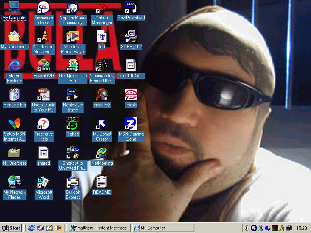Click the system clock showing 15:28
This screenshot has width=311, height=233.
[x=301, y=228]
